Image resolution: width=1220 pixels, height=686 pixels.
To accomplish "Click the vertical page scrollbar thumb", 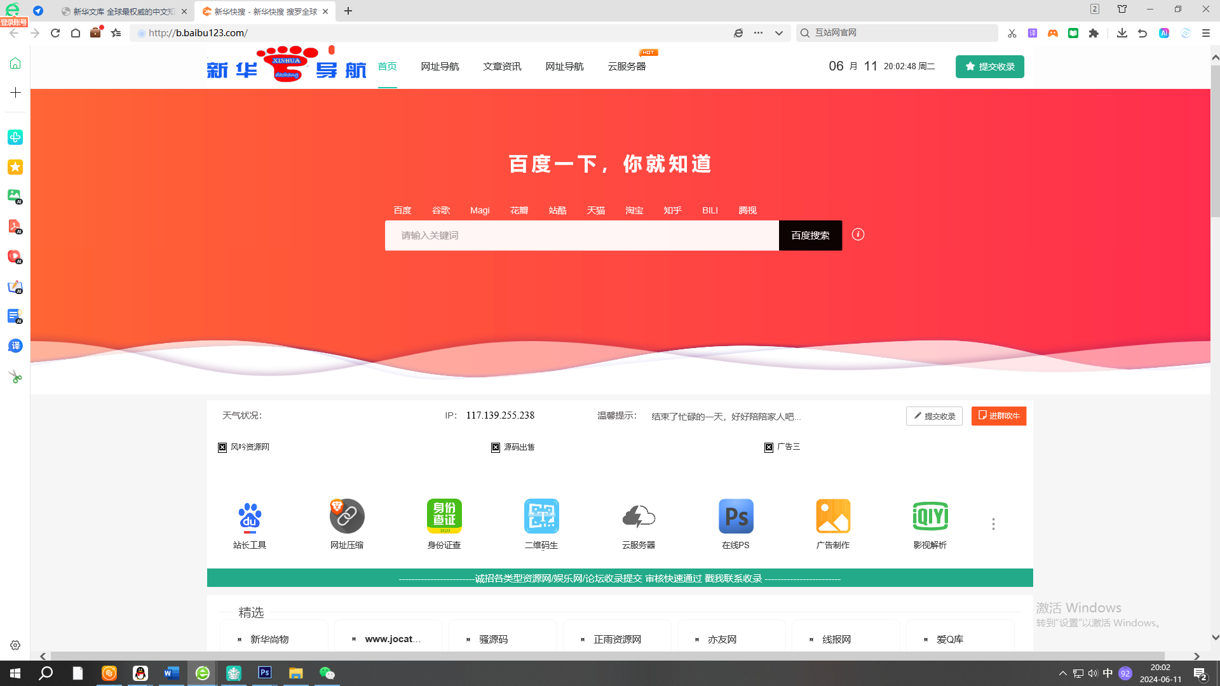I will tap(1215, 141).
